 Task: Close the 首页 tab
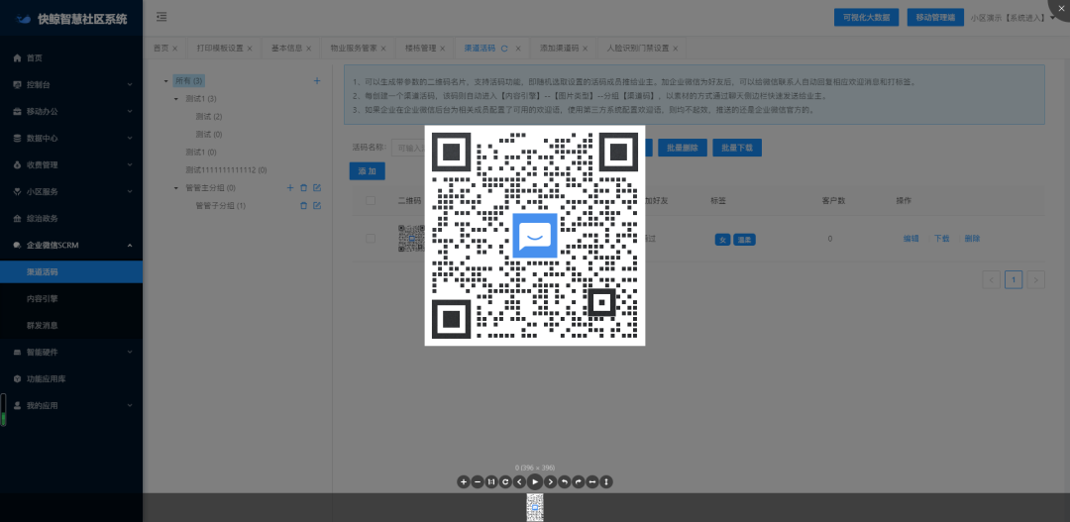pos(174,49)
